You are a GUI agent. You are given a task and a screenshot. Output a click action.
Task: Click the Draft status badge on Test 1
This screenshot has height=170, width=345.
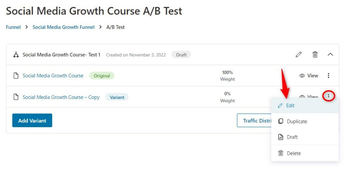click(x=181, y=55)
